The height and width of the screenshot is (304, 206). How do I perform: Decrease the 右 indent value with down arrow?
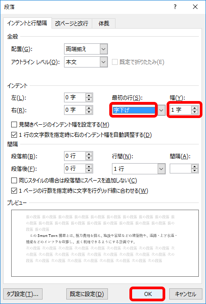point(89,112)
